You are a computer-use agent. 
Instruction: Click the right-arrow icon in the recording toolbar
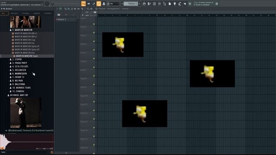click(x=88, y=4)
